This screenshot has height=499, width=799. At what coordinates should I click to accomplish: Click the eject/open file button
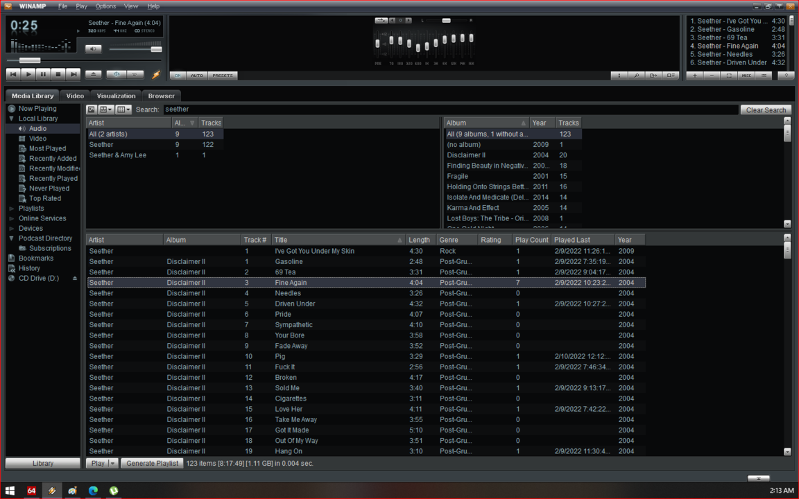pyautogui.click(x=94, y=74)
